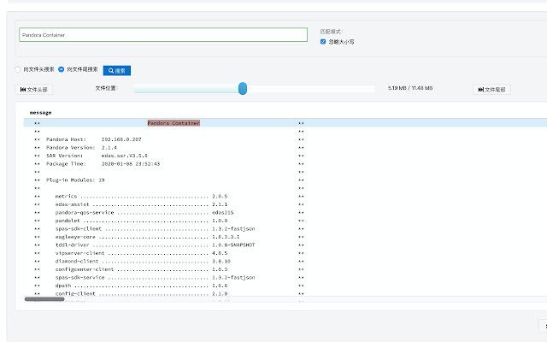Viewport: 547px width, 342px height.
Task: Click the 文件位置 label
Action: (x=106, y=88)
